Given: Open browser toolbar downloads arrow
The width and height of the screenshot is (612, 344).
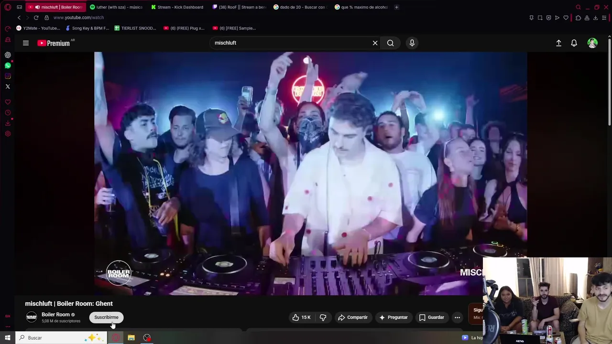Looking at the screenshot, I should click(x=595, y=18).
